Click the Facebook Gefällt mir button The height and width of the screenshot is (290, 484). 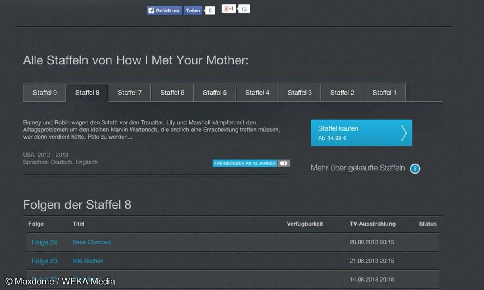point(165,10)
